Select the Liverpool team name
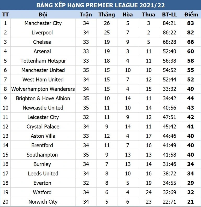This screenshot has height=207, width=201. 42,33
